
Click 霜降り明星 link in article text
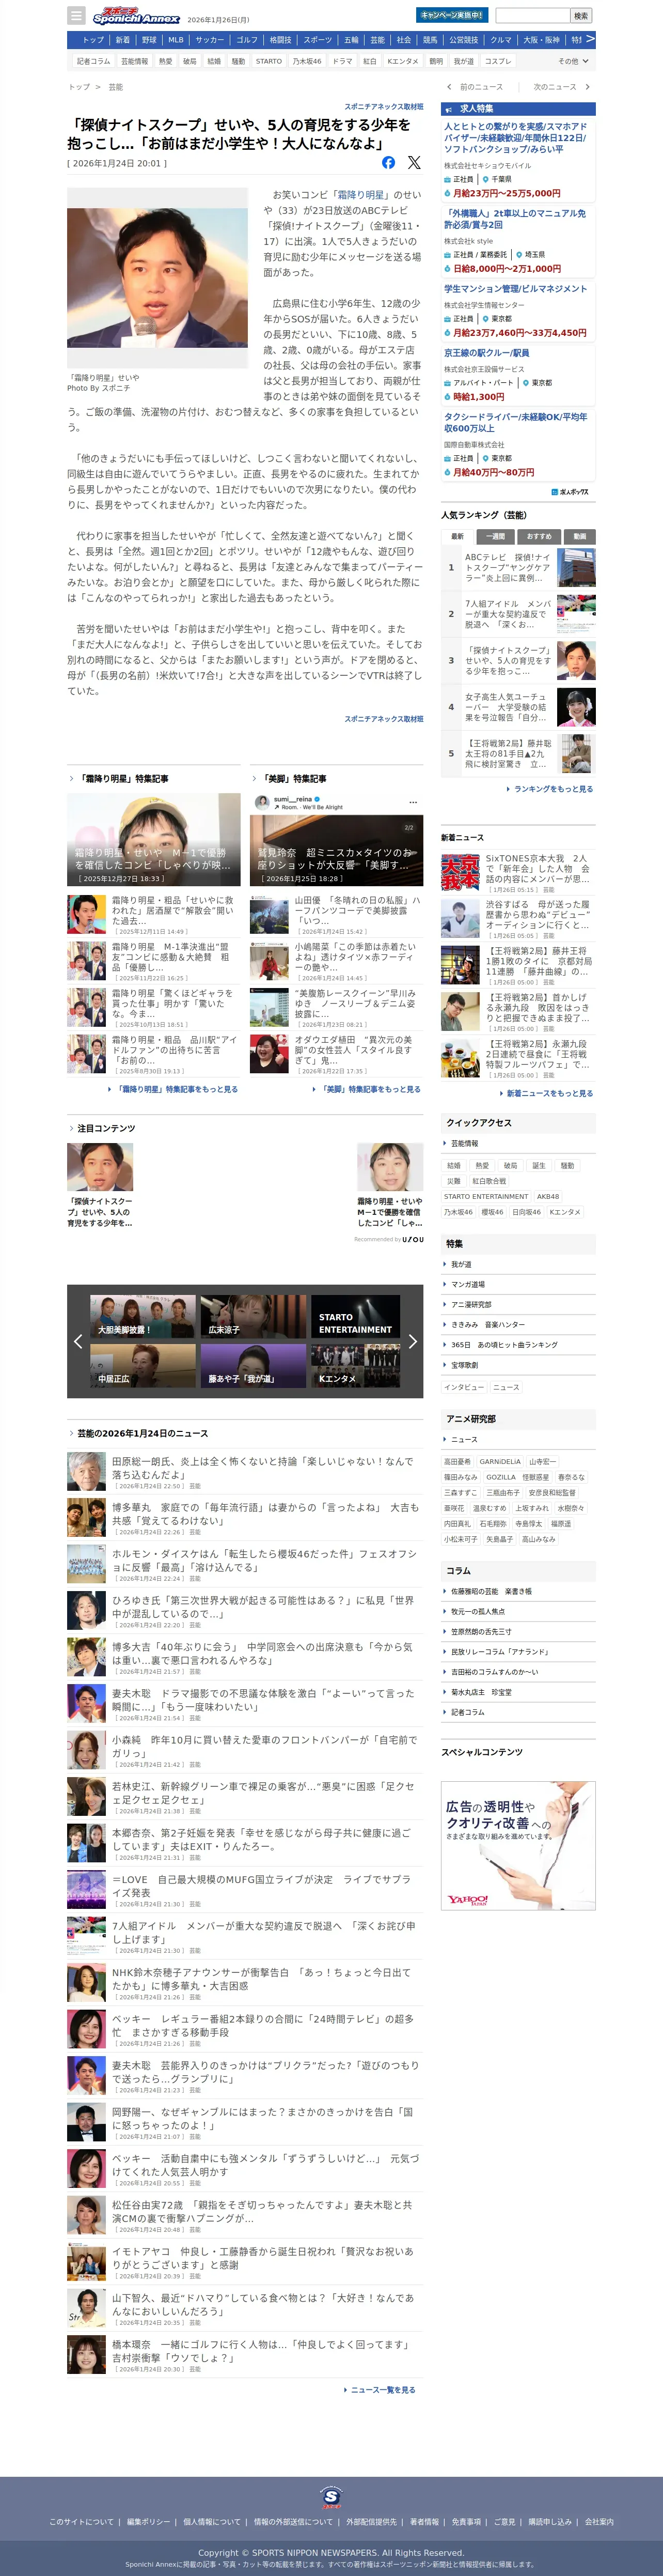(x=359, y=195)
